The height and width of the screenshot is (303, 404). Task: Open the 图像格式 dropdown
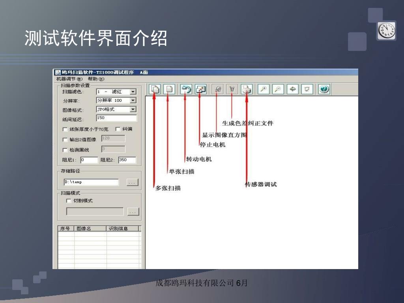[133, 110]
